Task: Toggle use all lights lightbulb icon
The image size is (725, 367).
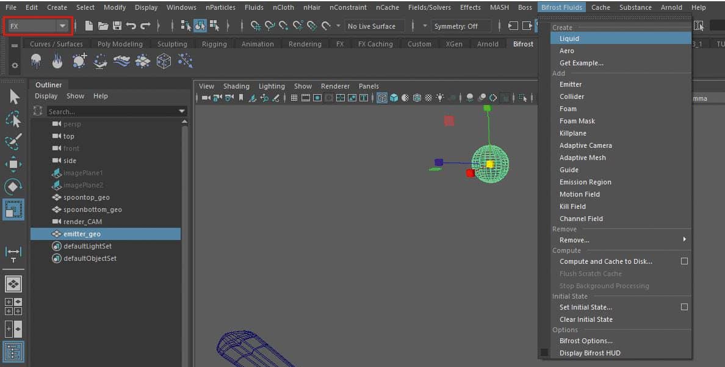Action: 440,98
